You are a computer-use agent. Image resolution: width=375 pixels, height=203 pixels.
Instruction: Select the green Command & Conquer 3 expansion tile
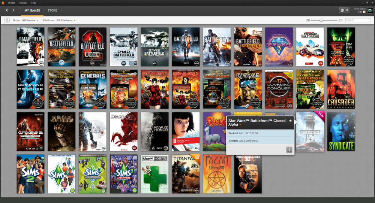341,47
